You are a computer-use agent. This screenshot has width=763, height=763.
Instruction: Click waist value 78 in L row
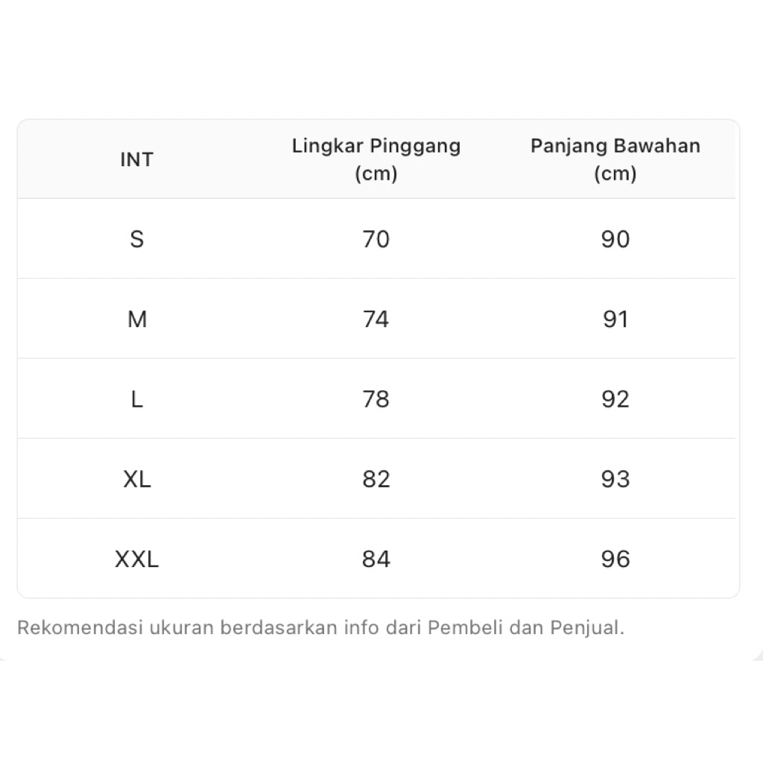tap(376, 399)
